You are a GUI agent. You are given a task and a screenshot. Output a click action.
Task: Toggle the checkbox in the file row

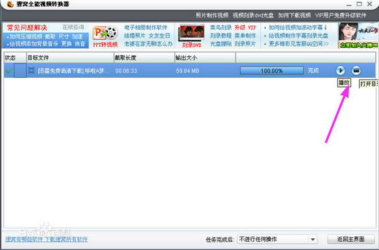pos(20,70)
